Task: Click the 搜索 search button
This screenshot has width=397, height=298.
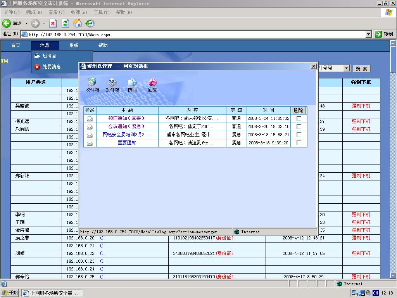Action: tap(361, 68)
